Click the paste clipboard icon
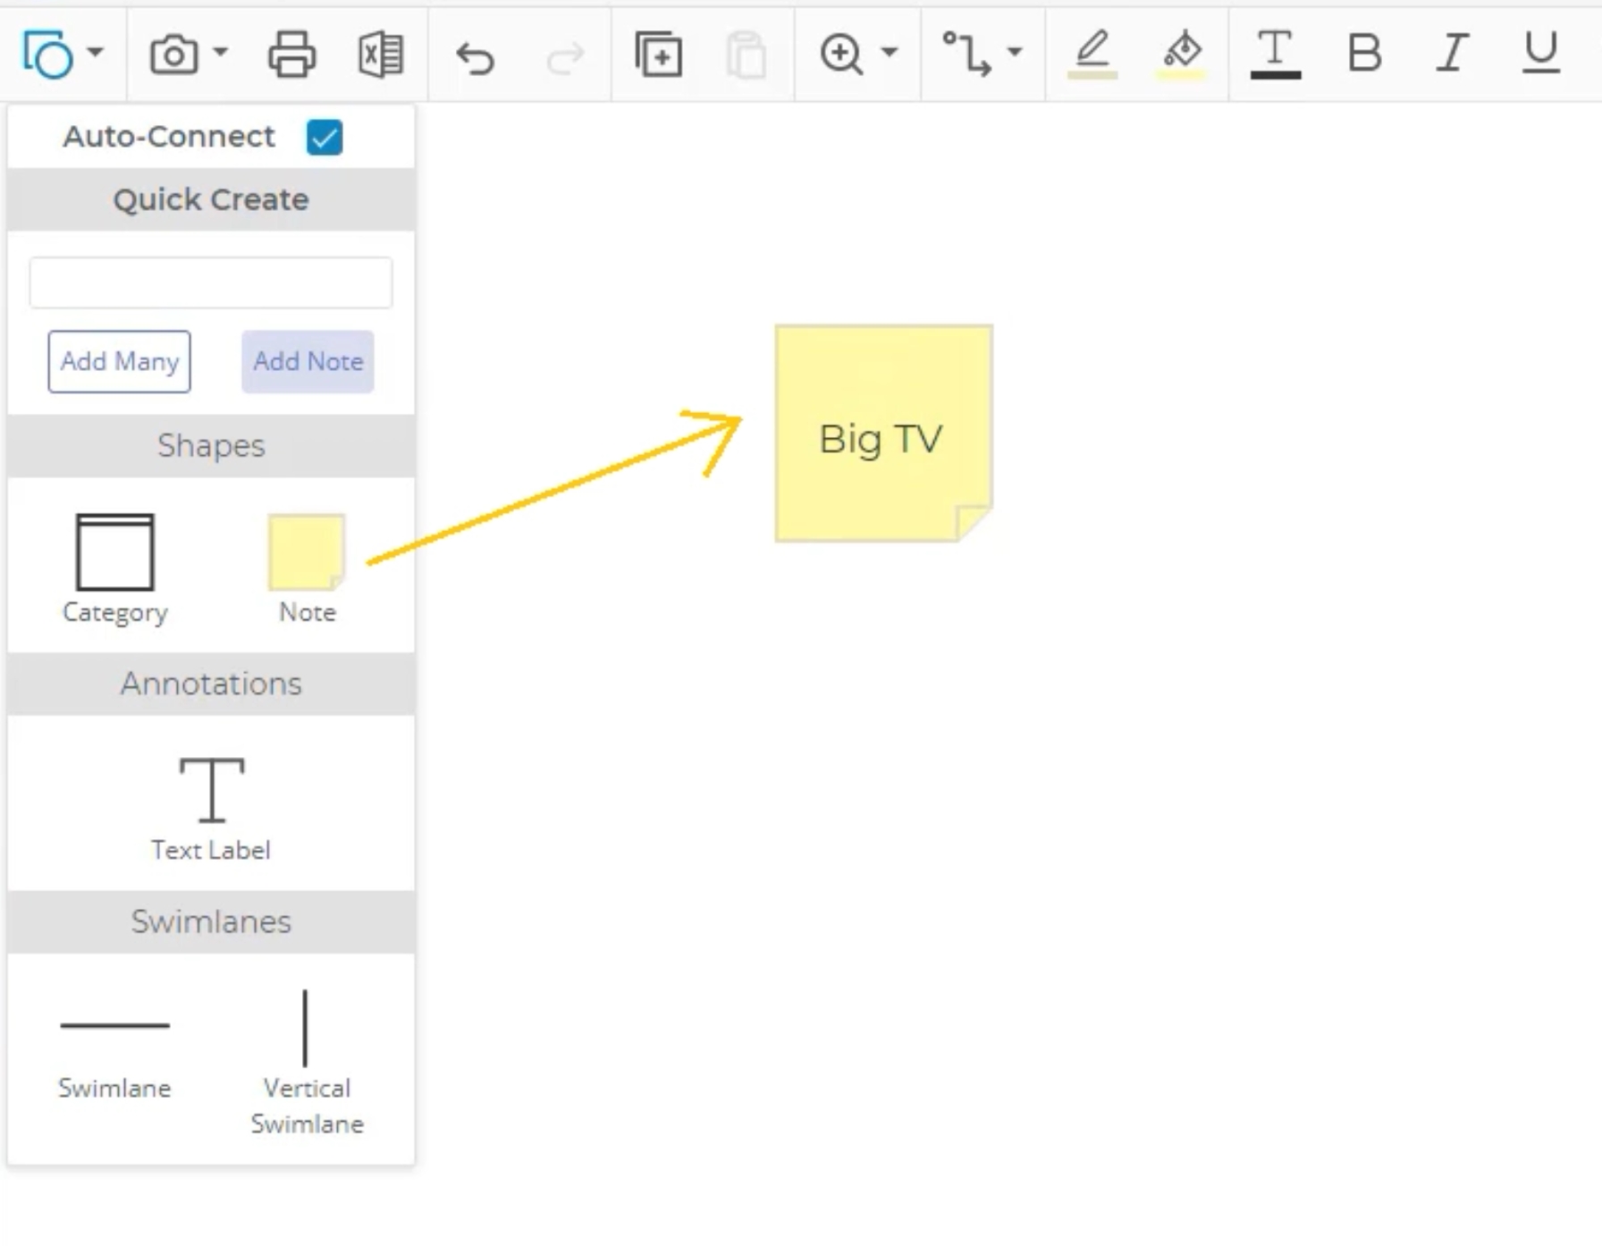Viewport: 1602px width, 1246px height. (746, 55)
